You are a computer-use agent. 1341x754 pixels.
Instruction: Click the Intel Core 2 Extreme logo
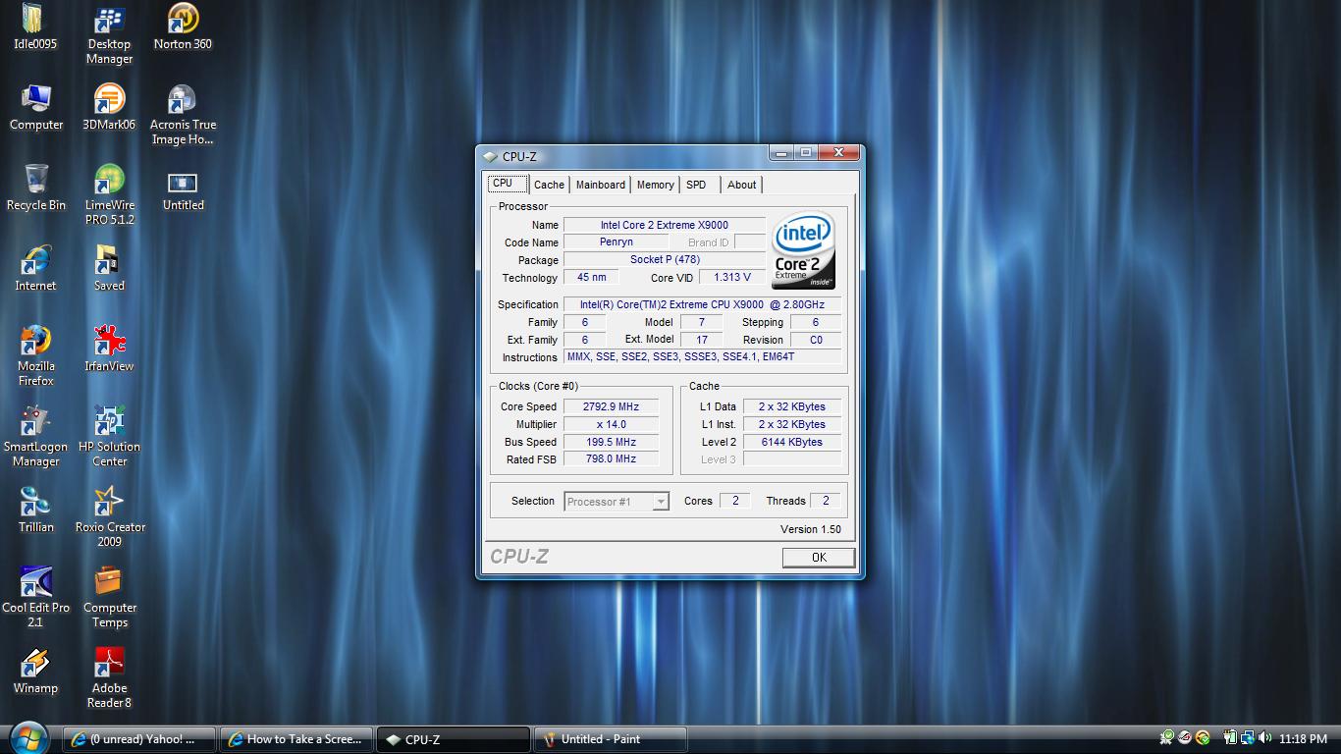(x=803, y=250)
